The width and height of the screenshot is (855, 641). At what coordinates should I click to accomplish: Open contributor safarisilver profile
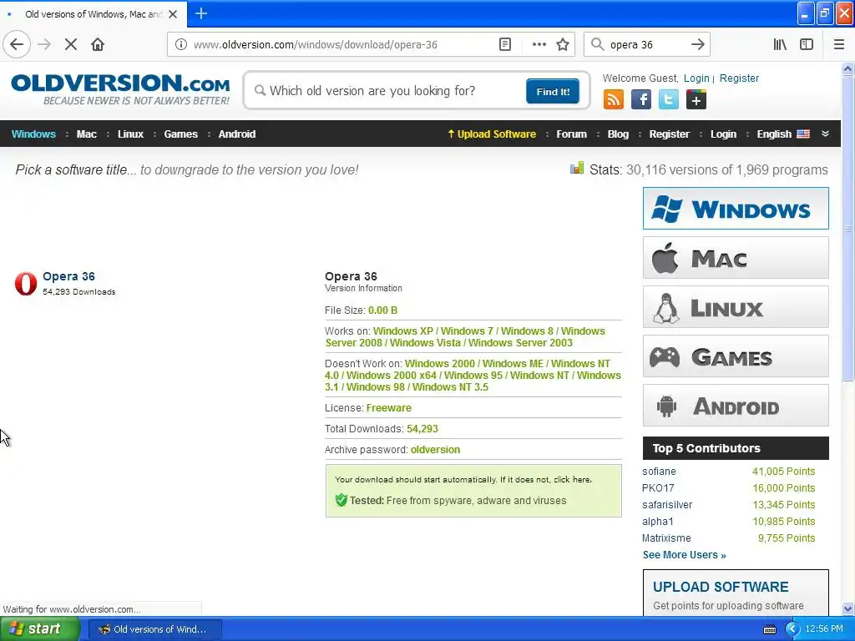[x=667, y=505]
